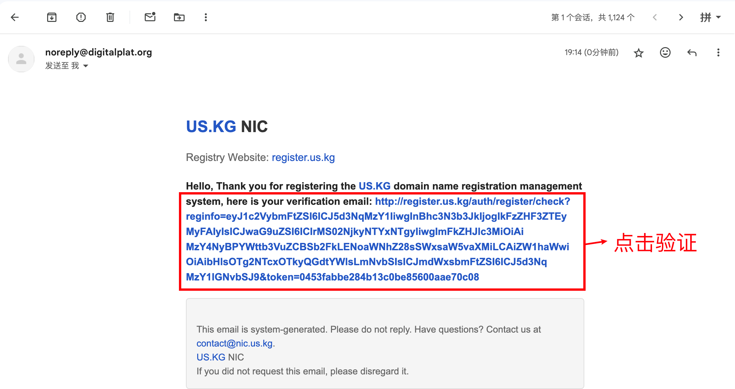735x389 pixels.
Task: Delete this email with trash icon
Action: coord(110,17)
